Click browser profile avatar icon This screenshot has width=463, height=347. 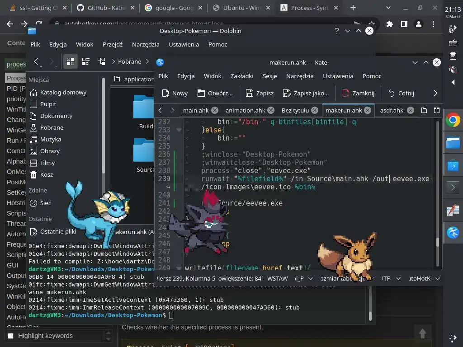tap(418, 24)
